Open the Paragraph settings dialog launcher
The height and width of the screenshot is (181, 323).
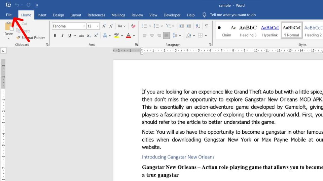coord(210,45)
